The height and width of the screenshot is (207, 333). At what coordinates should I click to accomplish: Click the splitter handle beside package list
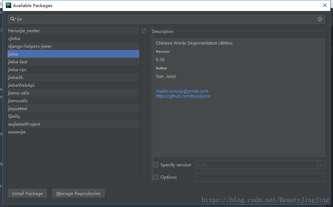pyautogui.click(x=151, y=104)
